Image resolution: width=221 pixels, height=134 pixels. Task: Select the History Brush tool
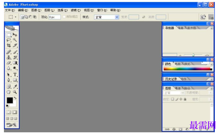pos(15,57)
